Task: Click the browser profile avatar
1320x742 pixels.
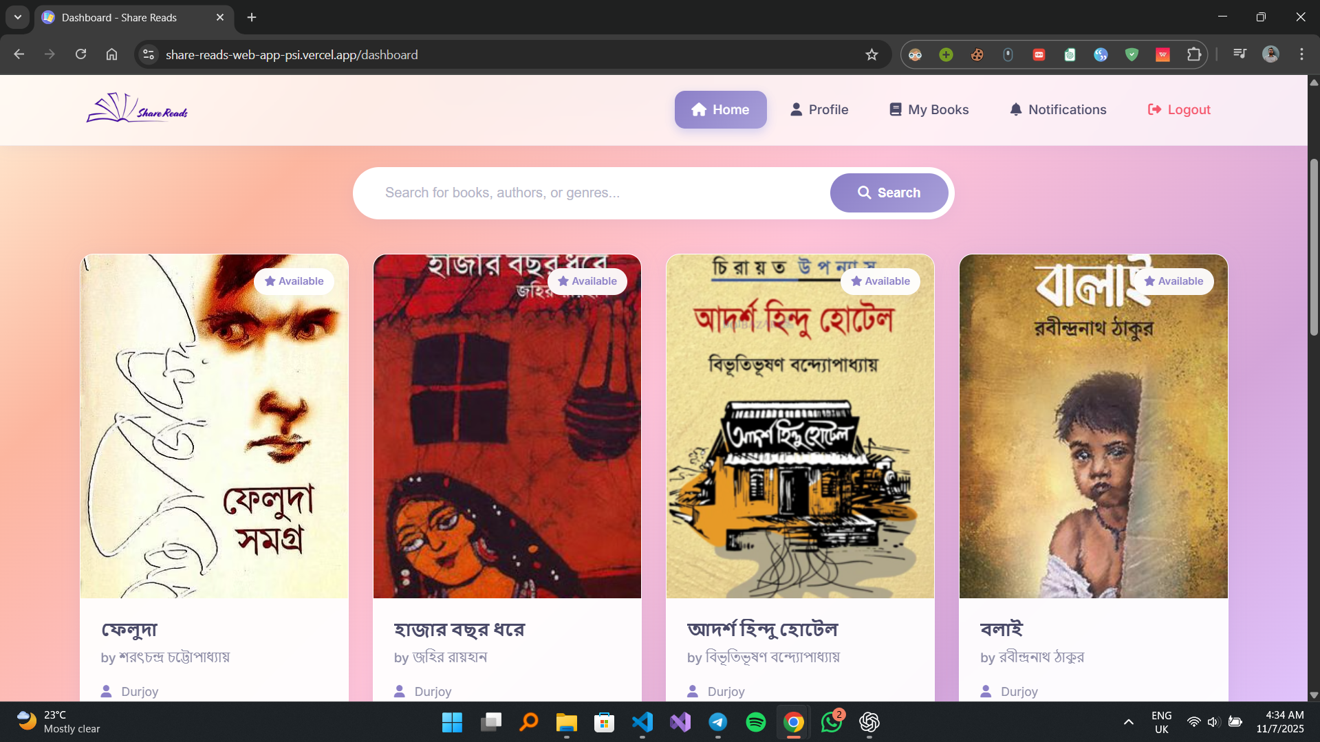Action: tap(1270, 54)
